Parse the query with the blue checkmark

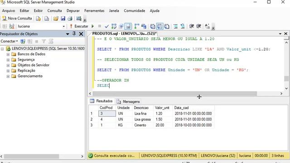pyautogui.click(x=107, y=26)
